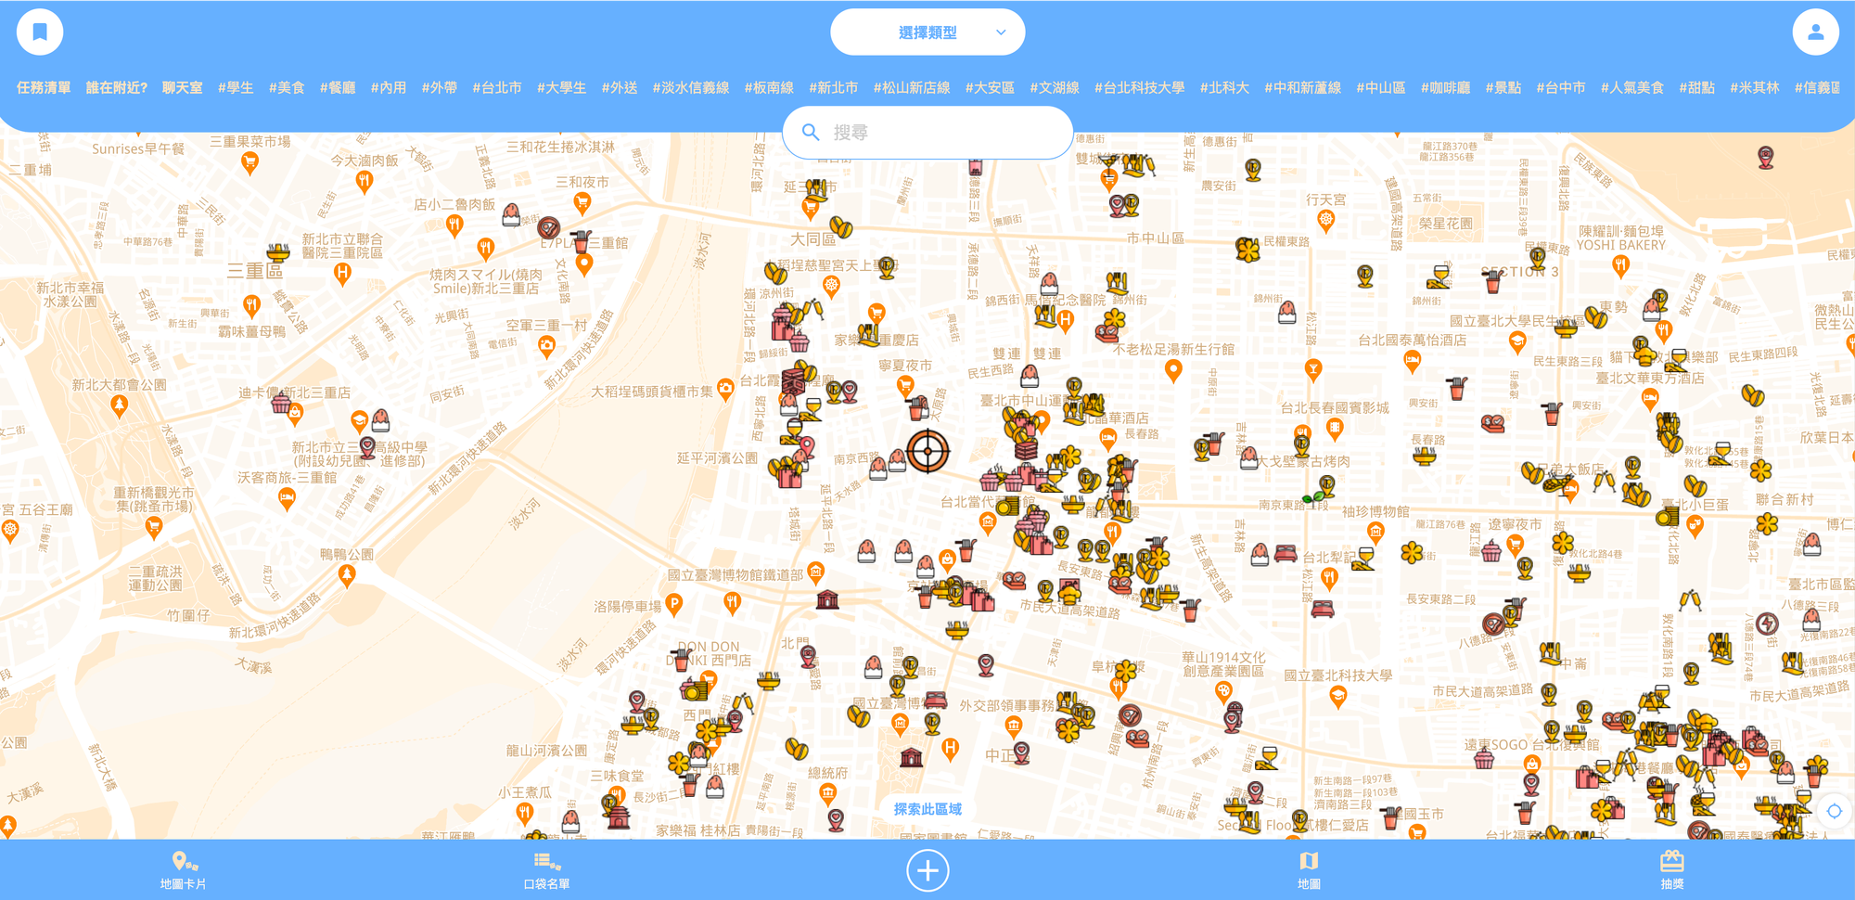This screenshot has width=1855, height=900.
Task: Select the #中和新蘆線 tag
Action: click(x=1303, y=88)
